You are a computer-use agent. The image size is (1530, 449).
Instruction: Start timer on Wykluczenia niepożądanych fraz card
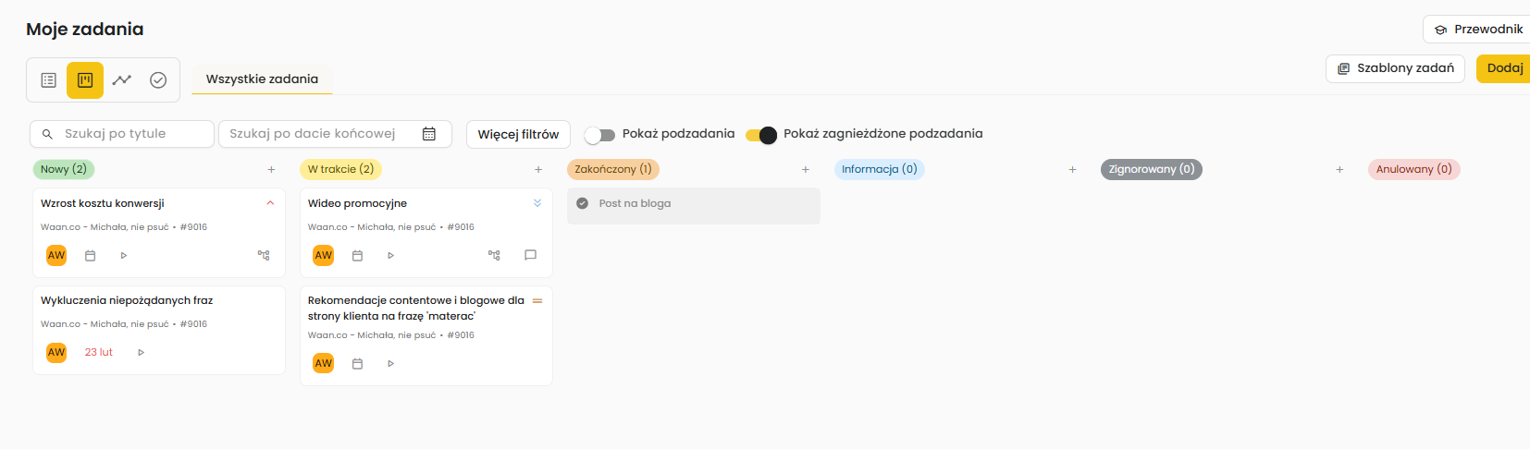141,352
